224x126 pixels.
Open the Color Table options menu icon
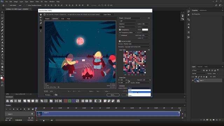(149, 50)
